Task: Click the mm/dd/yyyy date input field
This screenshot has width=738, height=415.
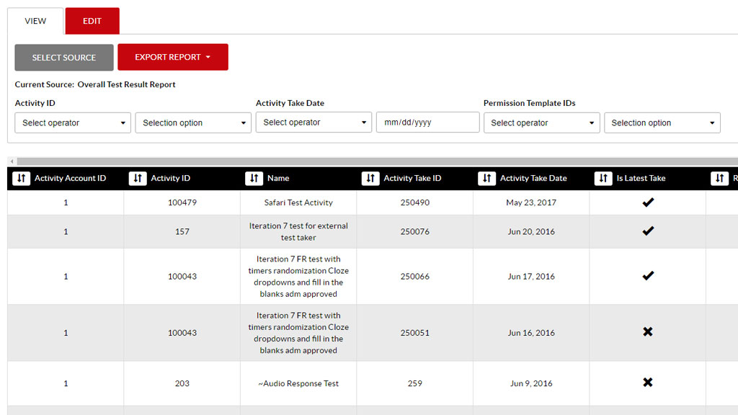Action: click(428, 122)
